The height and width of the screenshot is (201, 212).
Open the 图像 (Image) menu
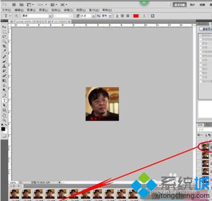tap(31, 10)
